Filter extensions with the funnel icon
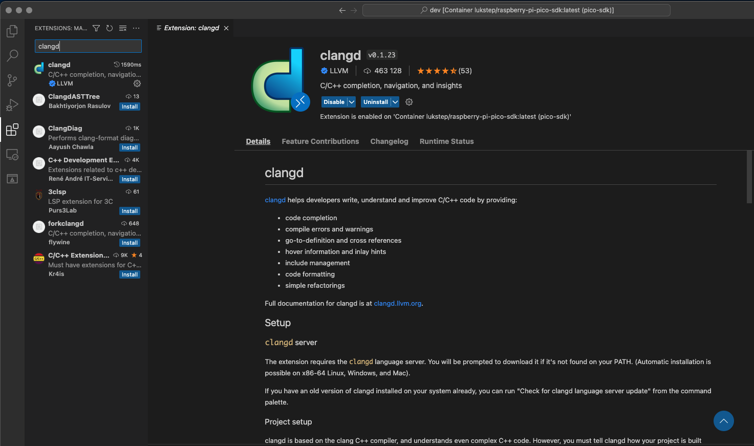The image size is (754, 446). [x=96, y=28]
